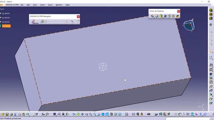Select the Pan tool
The height and width of the screenshot is (120, 214).
tap(82, 114)
